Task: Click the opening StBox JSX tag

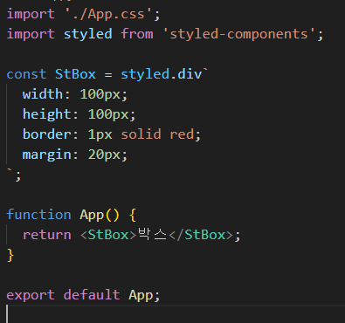Action: [108, 235]
